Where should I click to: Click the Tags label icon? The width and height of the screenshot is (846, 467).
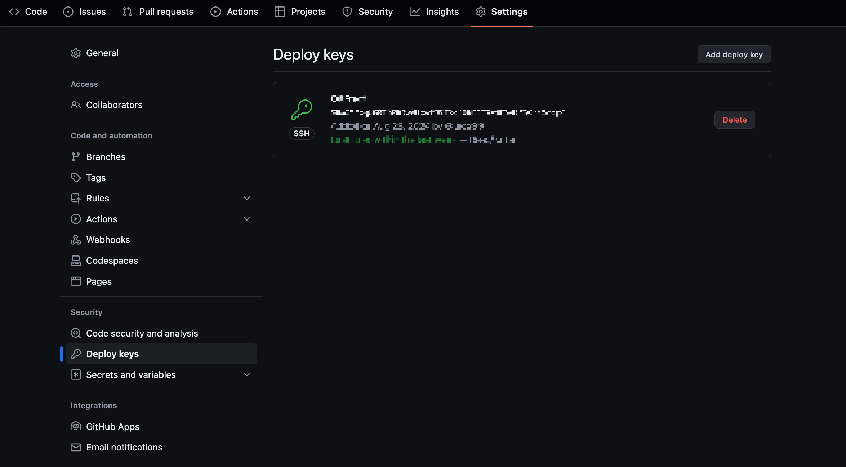76,178
